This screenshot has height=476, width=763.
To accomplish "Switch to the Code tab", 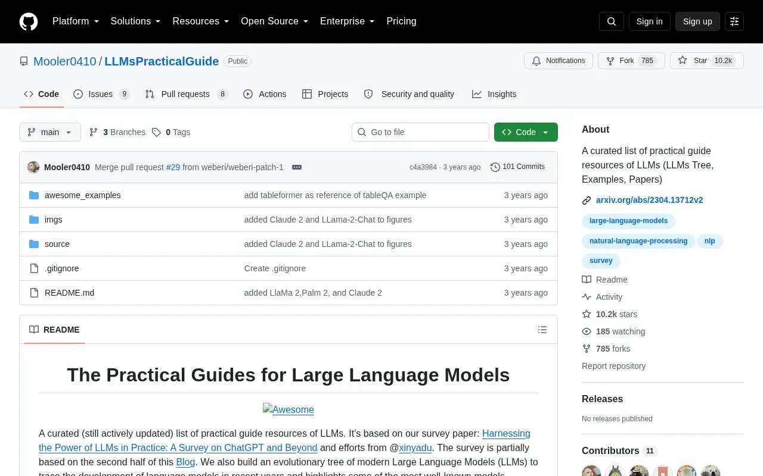I will click(x=42, y=94).
